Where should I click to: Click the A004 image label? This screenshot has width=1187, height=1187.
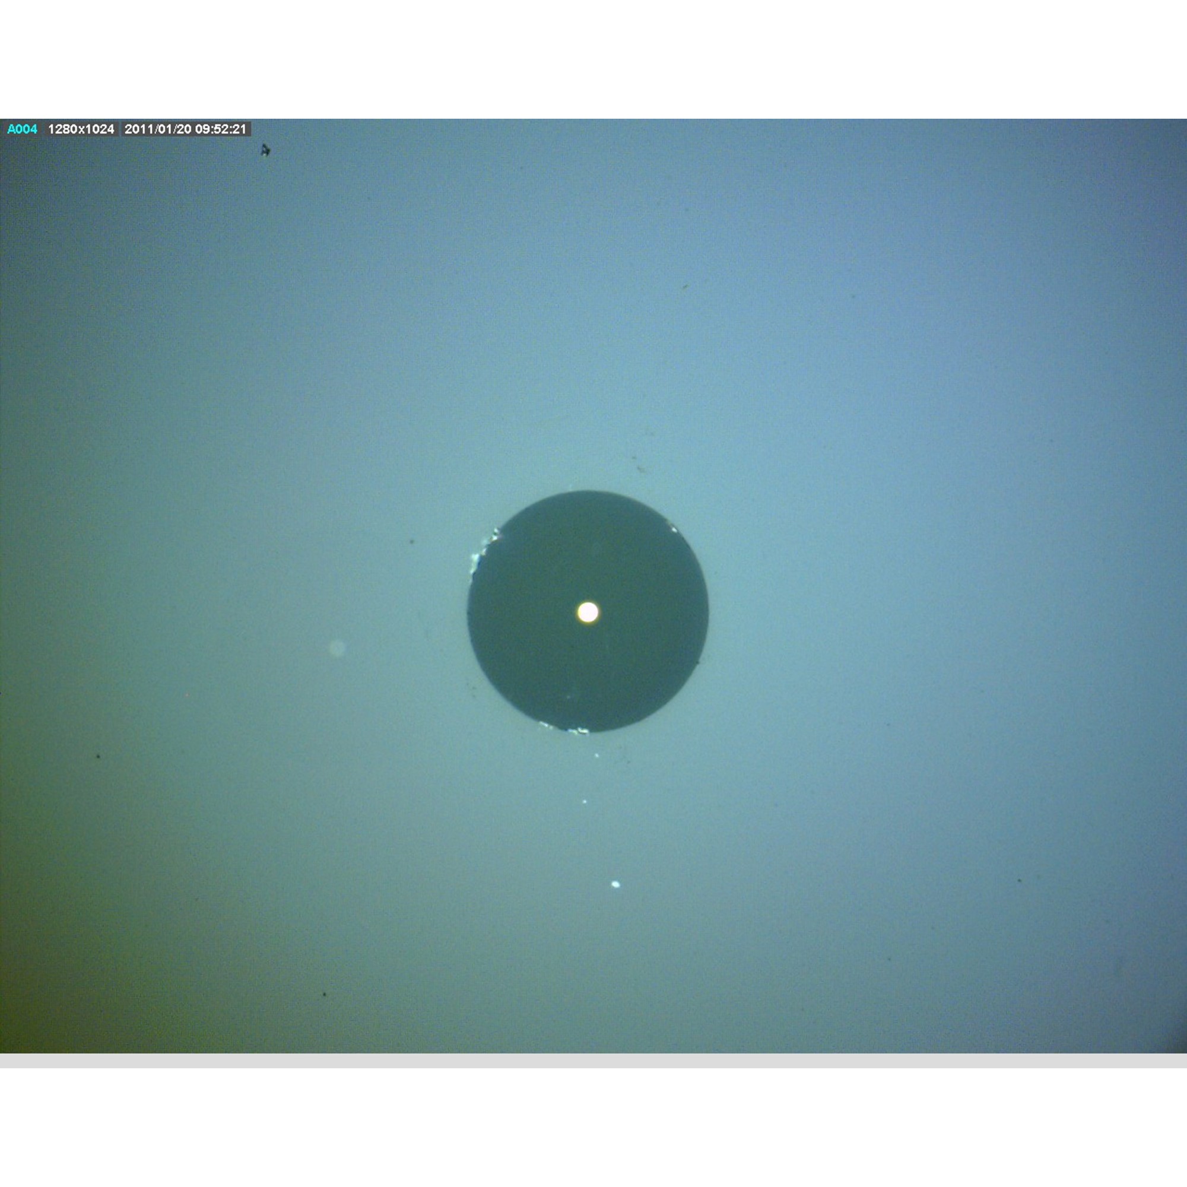pyautogui.click(x=22, y=129)
